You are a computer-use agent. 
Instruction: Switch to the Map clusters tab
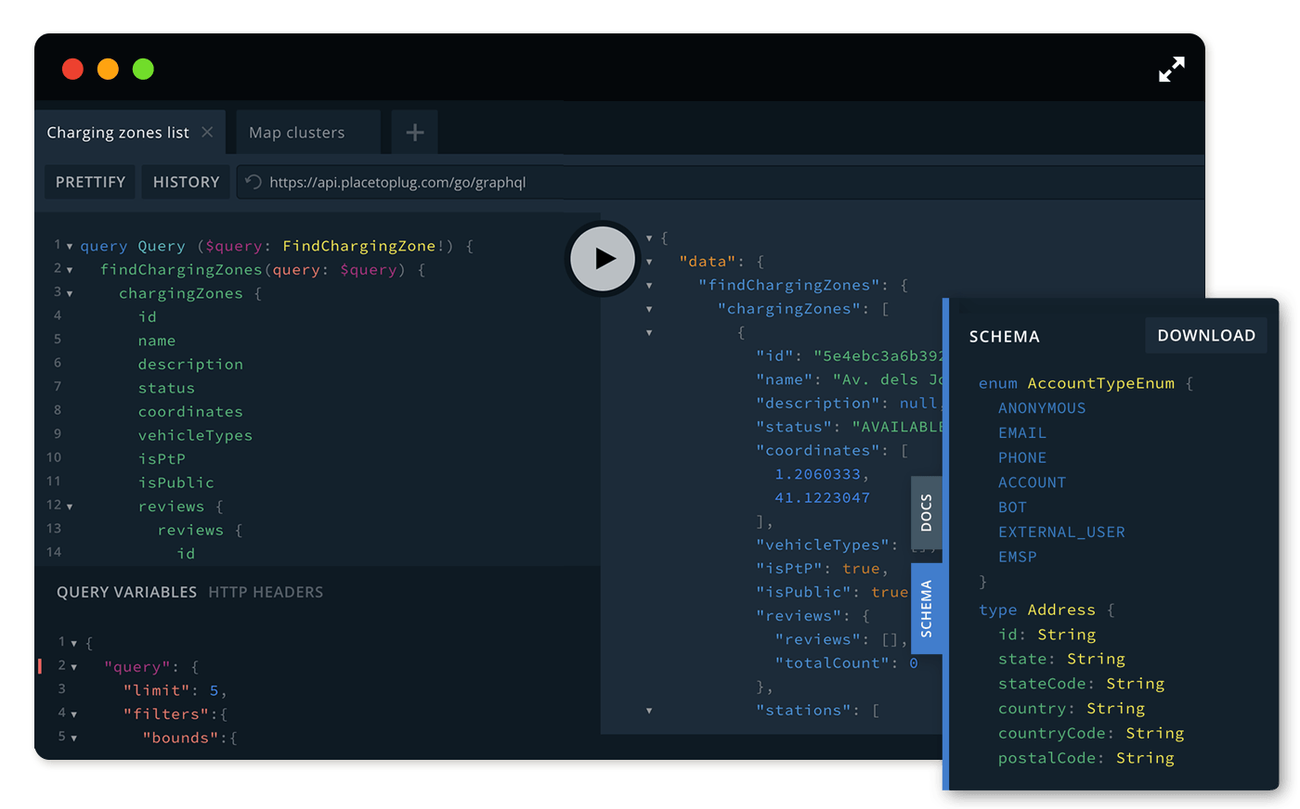point(297,133)
